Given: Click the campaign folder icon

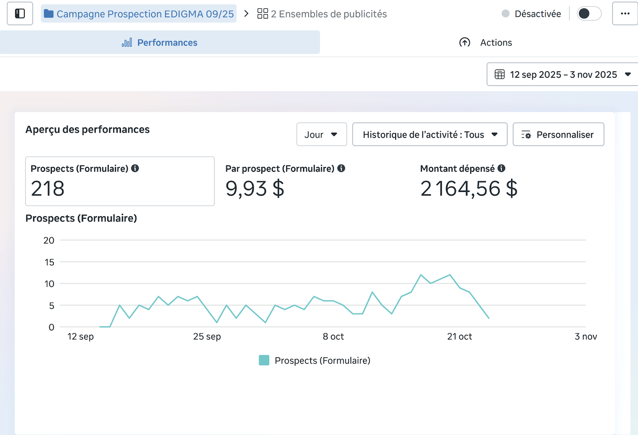Looking at the screenshot, I should pos(49,14).
